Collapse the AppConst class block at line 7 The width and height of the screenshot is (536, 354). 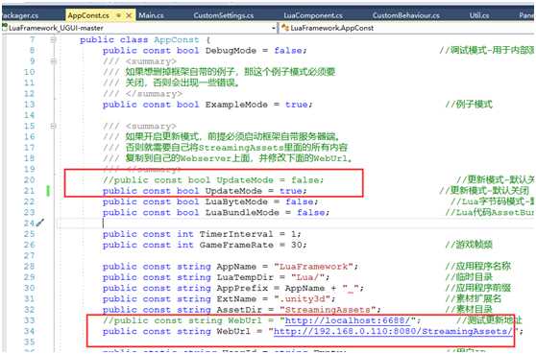[53, 40]
